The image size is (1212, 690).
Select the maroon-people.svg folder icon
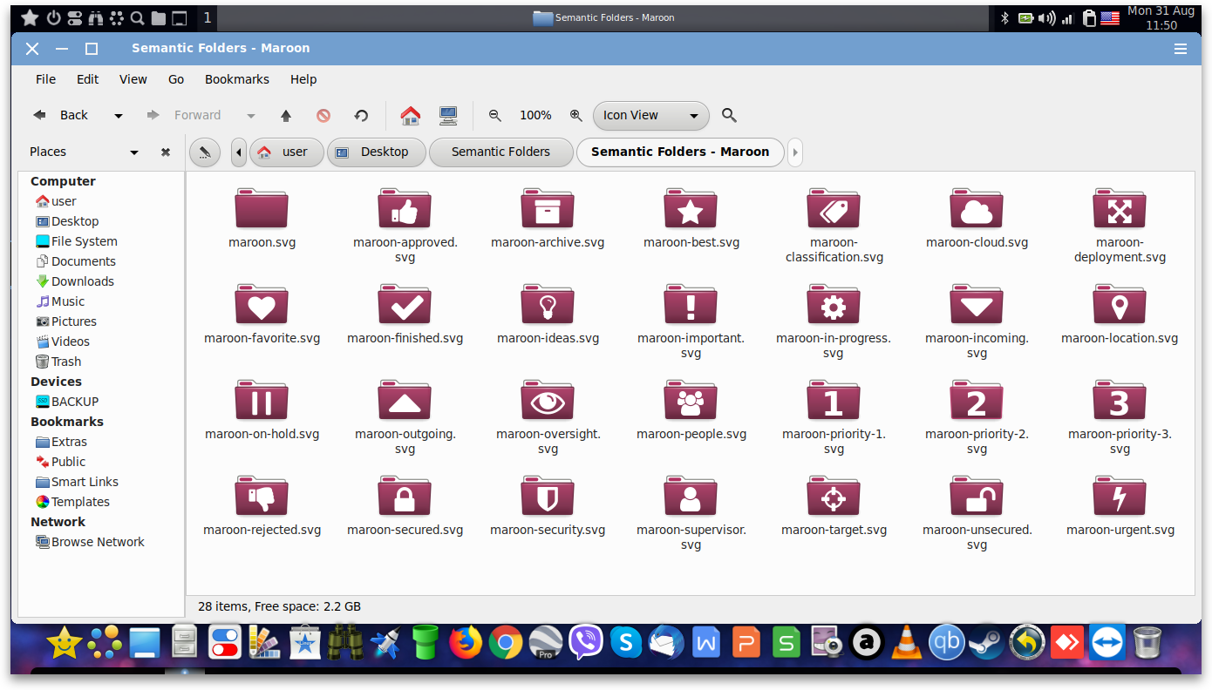pos(691,401)
